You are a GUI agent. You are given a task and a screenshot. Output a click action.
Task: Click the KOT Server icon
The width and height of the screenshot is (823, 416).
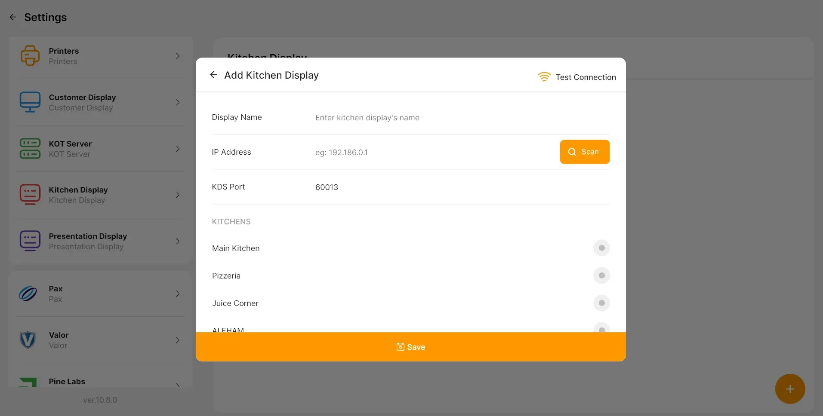coord(30,149)
